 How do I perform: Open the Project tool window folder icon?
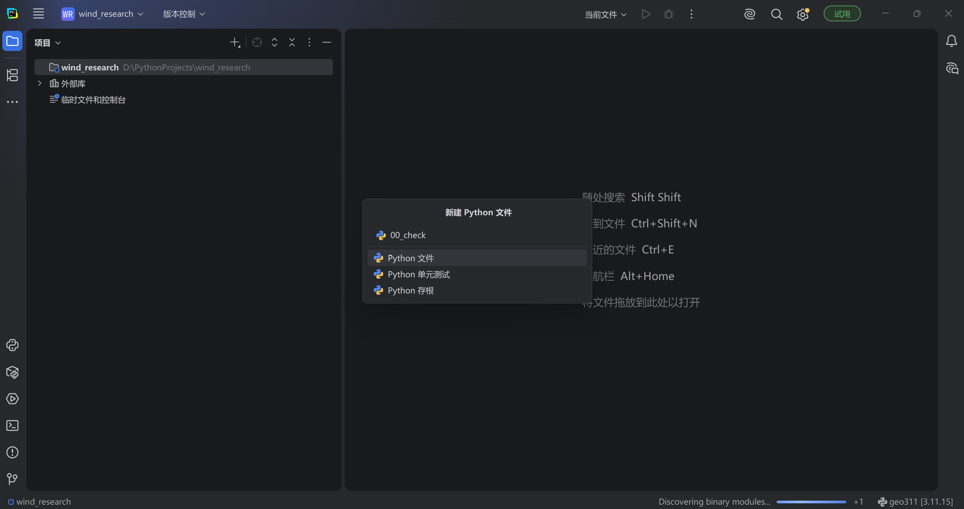click(x=12, y=41)
